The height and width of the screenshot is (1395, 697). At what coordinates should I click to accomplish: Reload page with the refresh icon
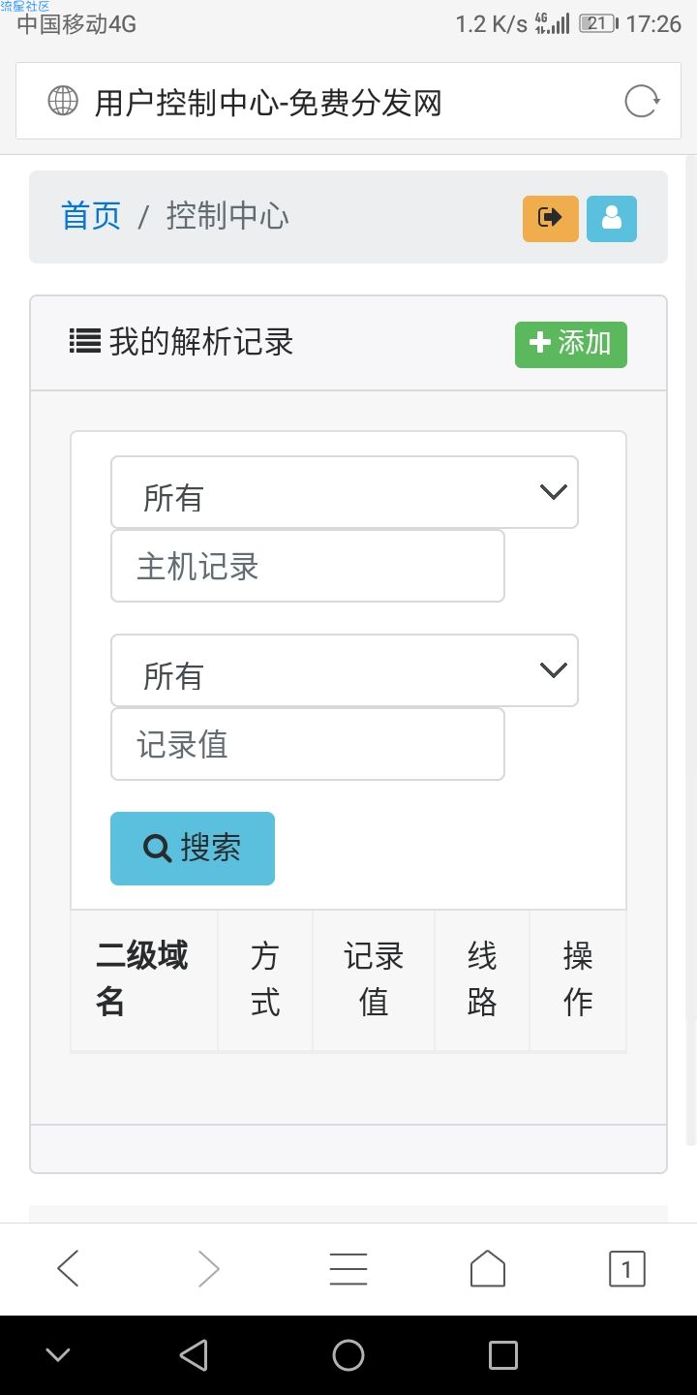[642, 101]
